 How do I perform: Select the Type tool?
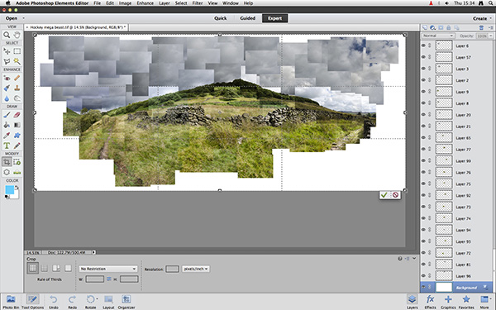[x=7, y=145]
